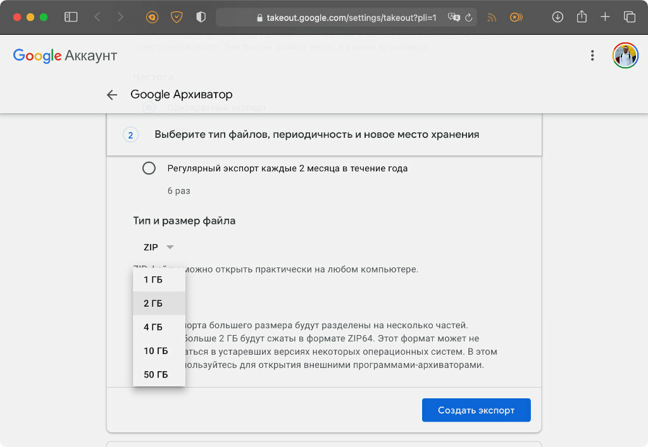The height and width of the screenshot is (447, 648).
Task: Open the three-dot account menu
Action: 592,55
